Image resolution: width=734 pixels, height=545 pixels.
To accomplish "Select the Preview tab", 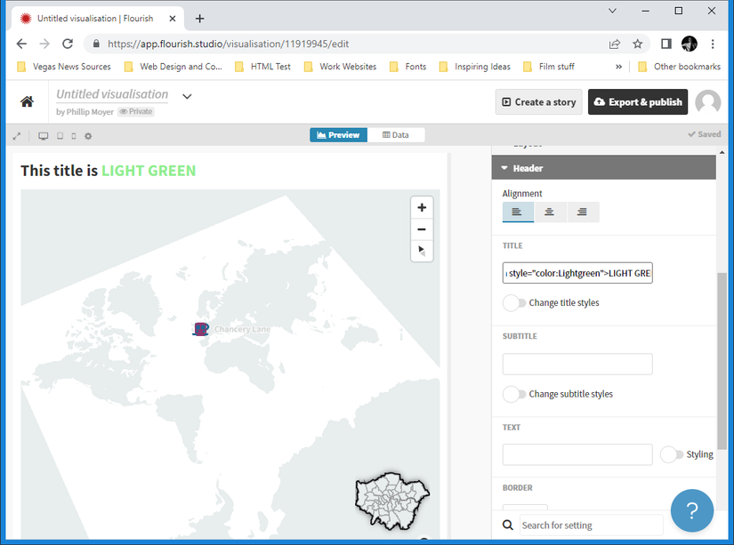I will 338,135.
